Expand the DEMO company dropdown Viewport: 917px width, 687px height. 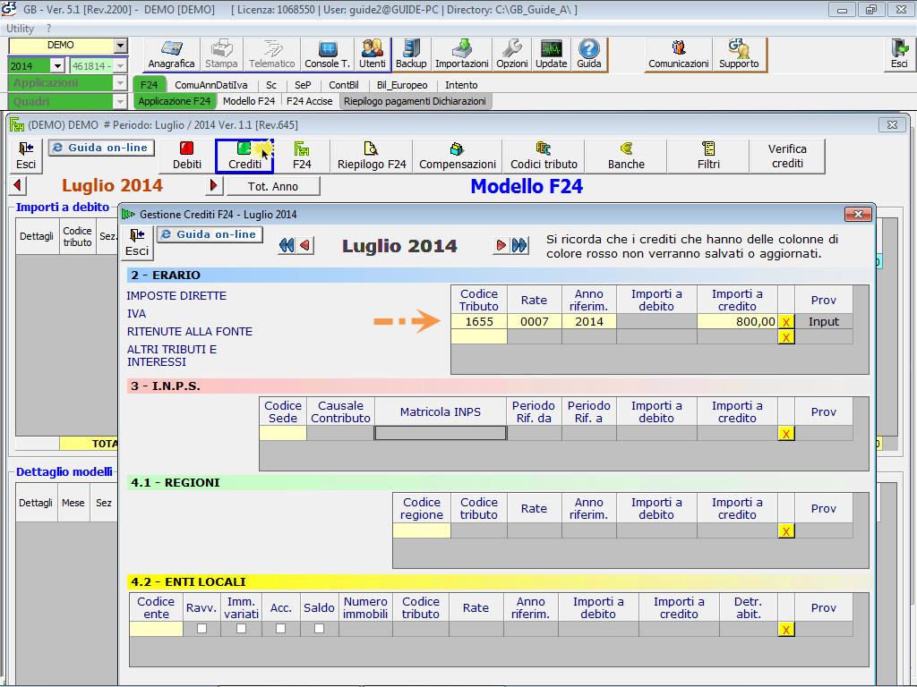tap(121, 46)
